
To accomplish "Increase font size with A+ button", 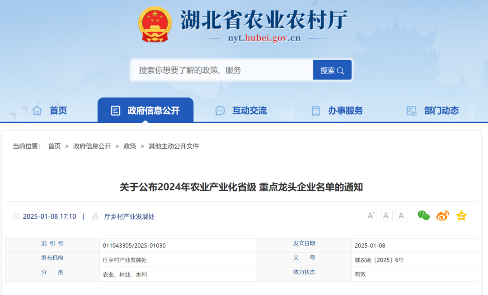I will (371, 215).
